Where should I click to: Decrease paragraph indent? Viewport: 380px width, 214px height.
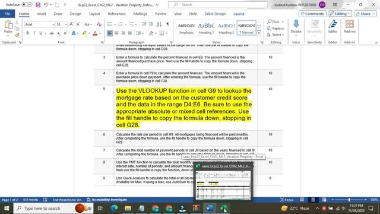(144, 24)
